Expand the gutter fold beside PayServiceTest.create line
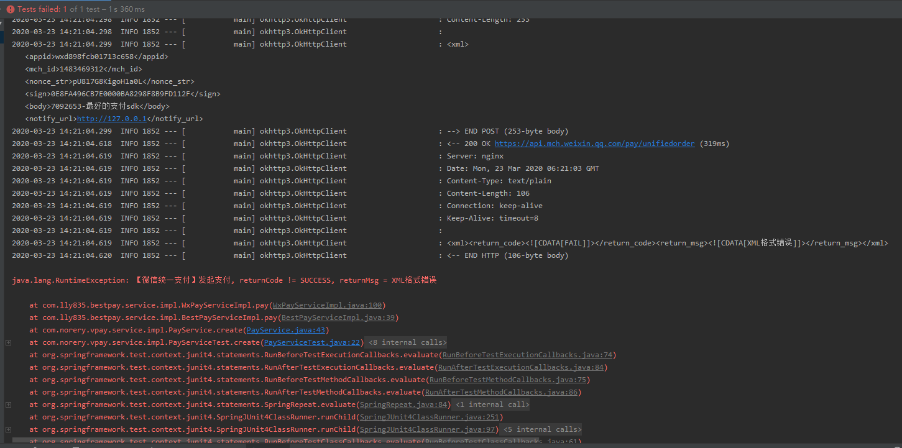 click(8, 342)
